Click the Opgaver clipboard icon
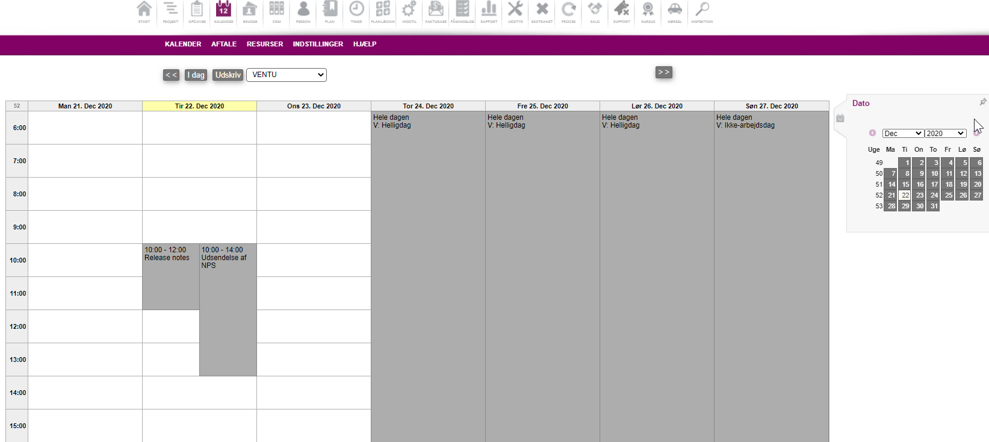The height and width of the screenshot is (442, 989). point(197,11)
